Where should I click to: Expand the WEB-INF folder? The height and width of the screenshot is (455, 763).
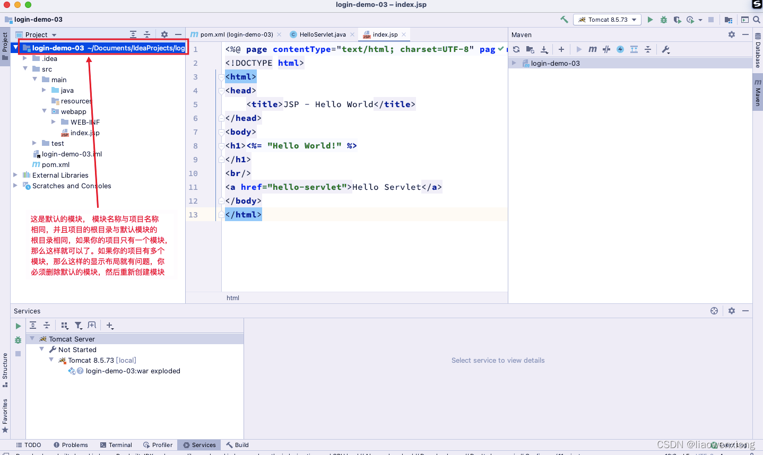[x=54, y=122]
